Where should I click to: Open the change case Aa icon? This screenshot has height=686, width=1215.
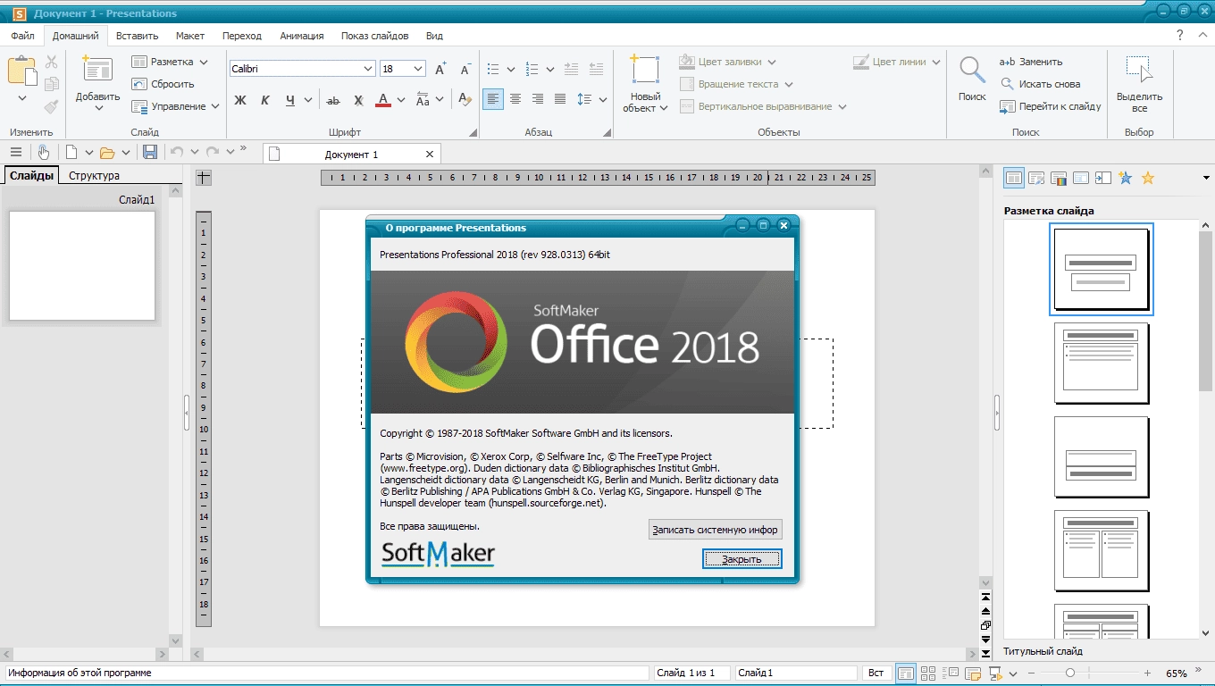423,100
